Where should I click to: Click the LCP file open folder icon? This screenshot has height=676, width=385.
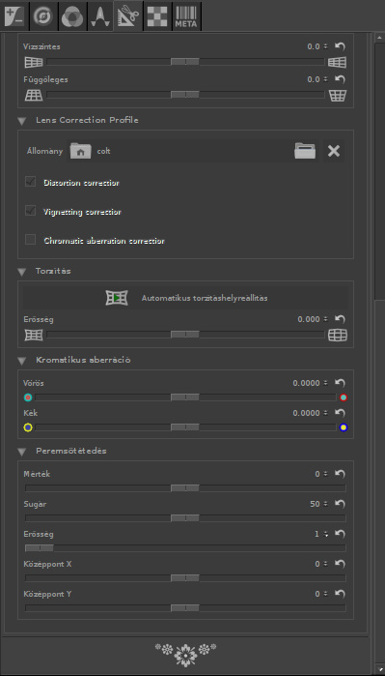pos(305,151)
